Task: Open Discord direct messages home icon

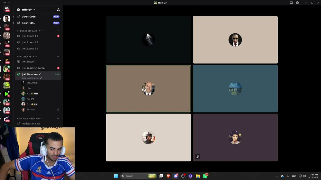Action: (x=7, y=9)
